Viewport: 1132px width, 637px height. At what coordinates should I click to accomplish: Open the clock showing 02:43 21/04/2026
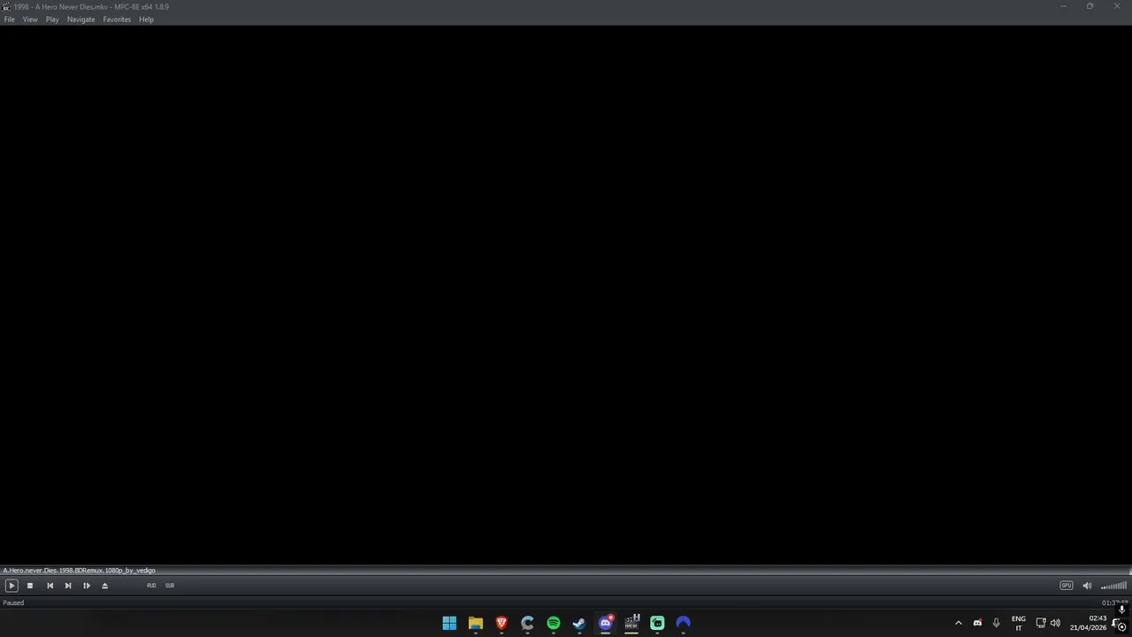coord(1089,623)
